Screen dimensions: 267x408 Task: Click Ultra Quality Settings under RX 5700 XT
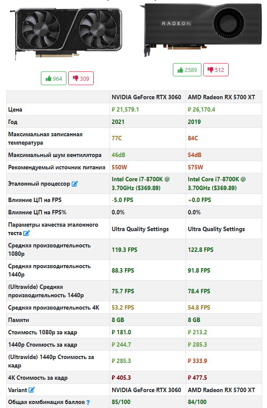(x=216, y=229)
